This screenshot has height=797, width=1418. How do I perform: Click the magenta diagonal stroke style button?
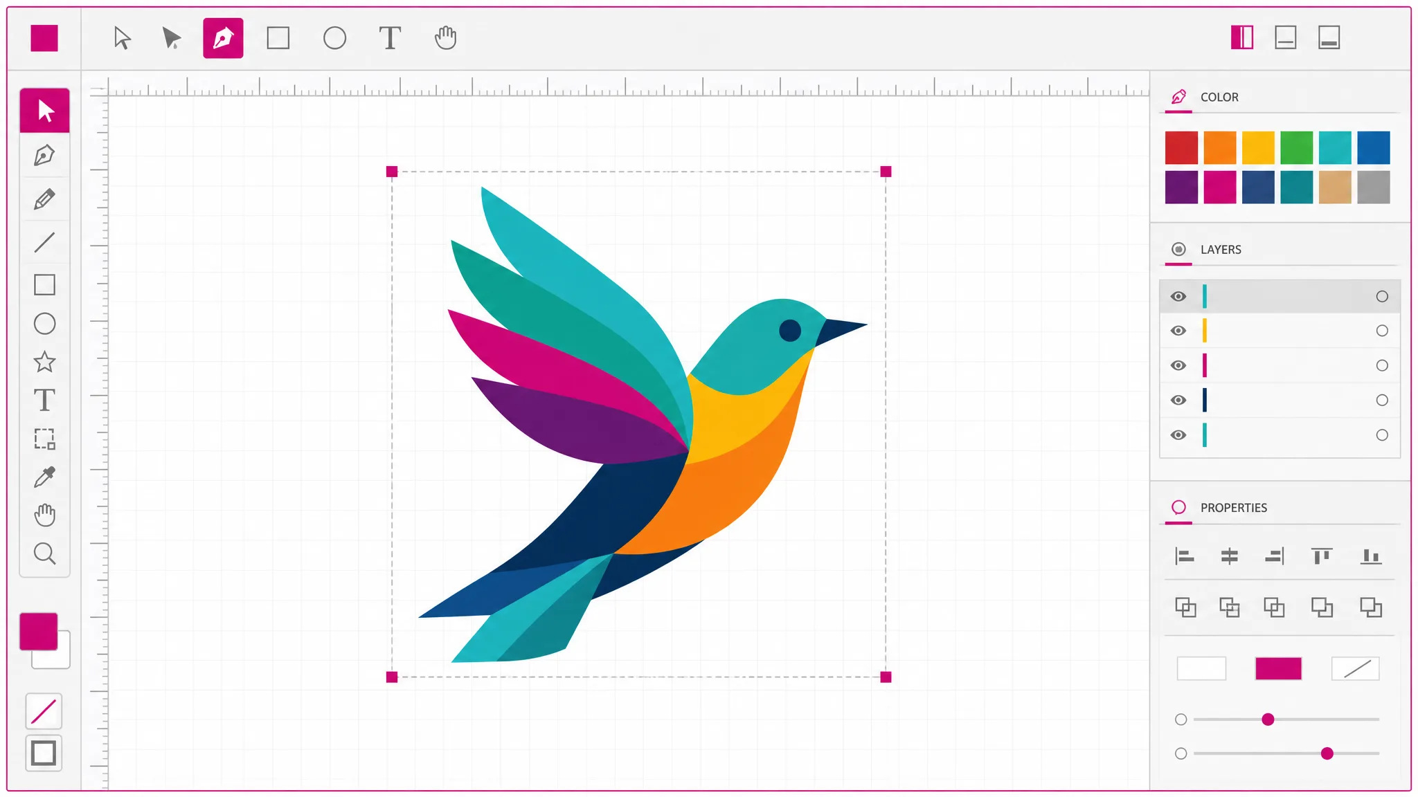tap(44, 711)
